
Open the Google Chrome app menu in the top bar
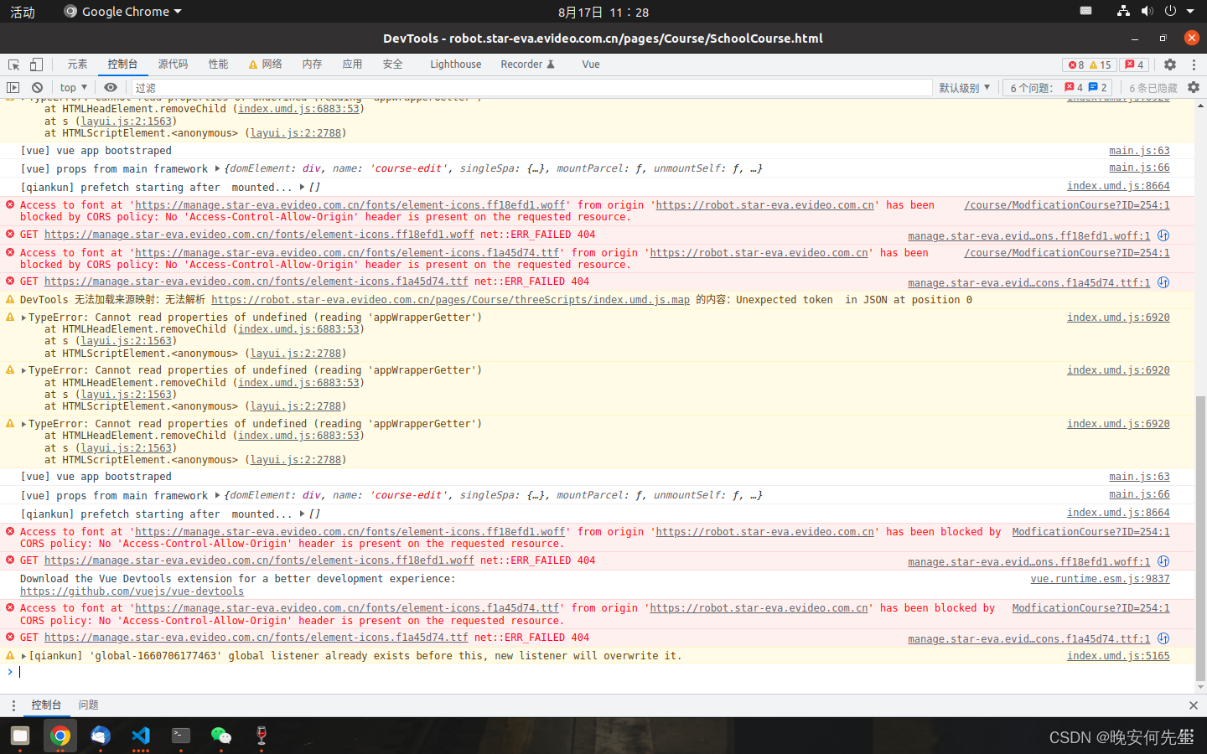pos(123,12)
